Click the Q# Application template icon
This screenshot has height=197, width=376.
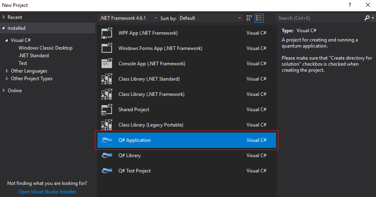click(107, 140)
